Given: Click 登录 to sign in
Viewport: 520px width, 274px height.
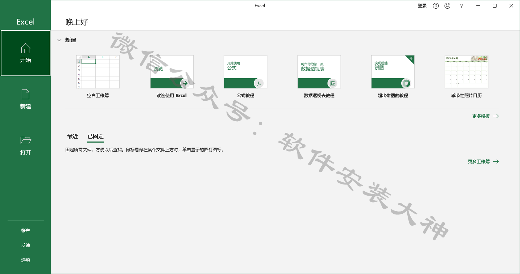Looking at the screenshot, I should tap(422, 6).
